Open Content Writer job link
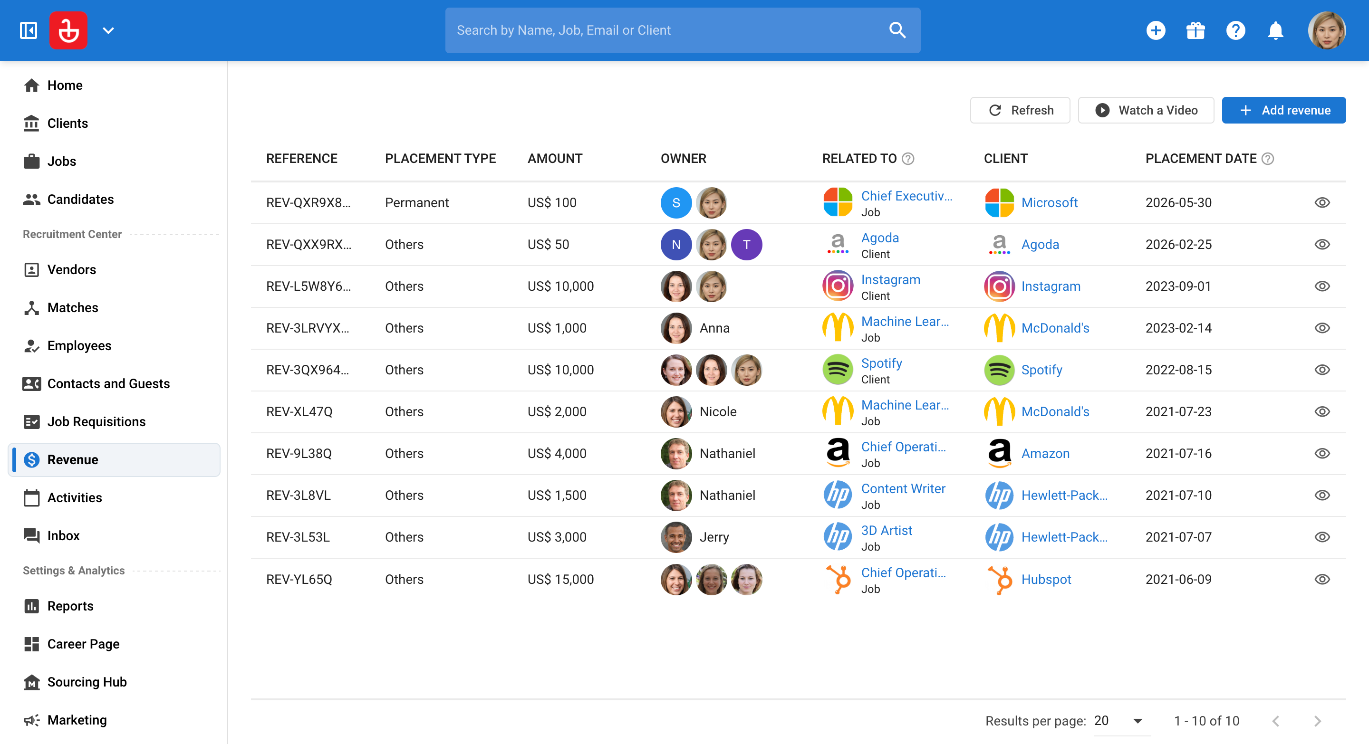The height and width of the screenshot is (744, 1369). pyautogui.click(x=903, y=488)
